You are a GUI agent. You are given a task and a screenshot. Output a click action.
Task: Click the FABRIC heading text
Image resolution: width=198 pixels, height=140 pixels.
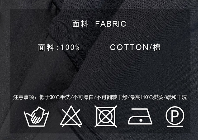[x=111, y=24]
